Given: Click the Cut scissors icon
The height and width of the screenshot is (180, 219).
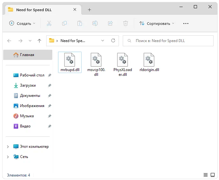Looking at the screenshot, I should (49, 24).
